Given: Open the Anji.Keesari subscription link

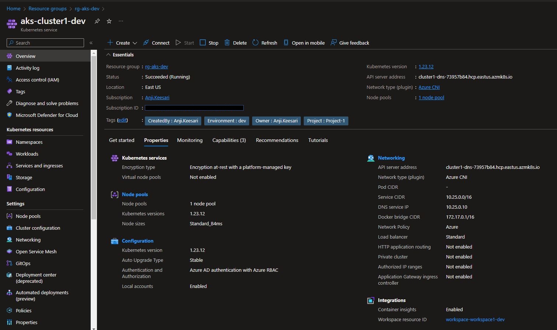Looking at the screenshot, I should pos(157,98).
